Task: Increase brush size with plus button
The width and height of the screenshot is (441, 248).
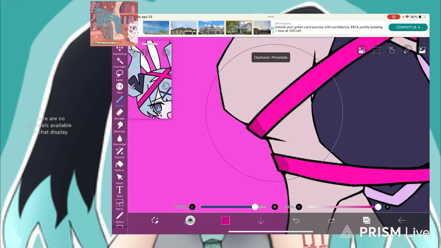Action: coord(275,207)
